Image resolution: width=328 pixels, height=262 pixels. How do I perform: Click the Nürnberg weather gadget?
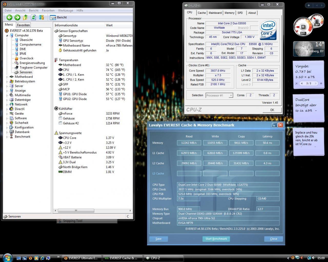[309, 49]
